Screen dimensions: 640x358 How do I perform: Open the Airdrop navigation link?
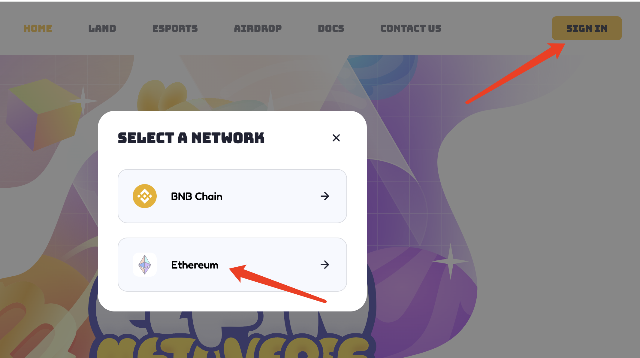point(258,29)
